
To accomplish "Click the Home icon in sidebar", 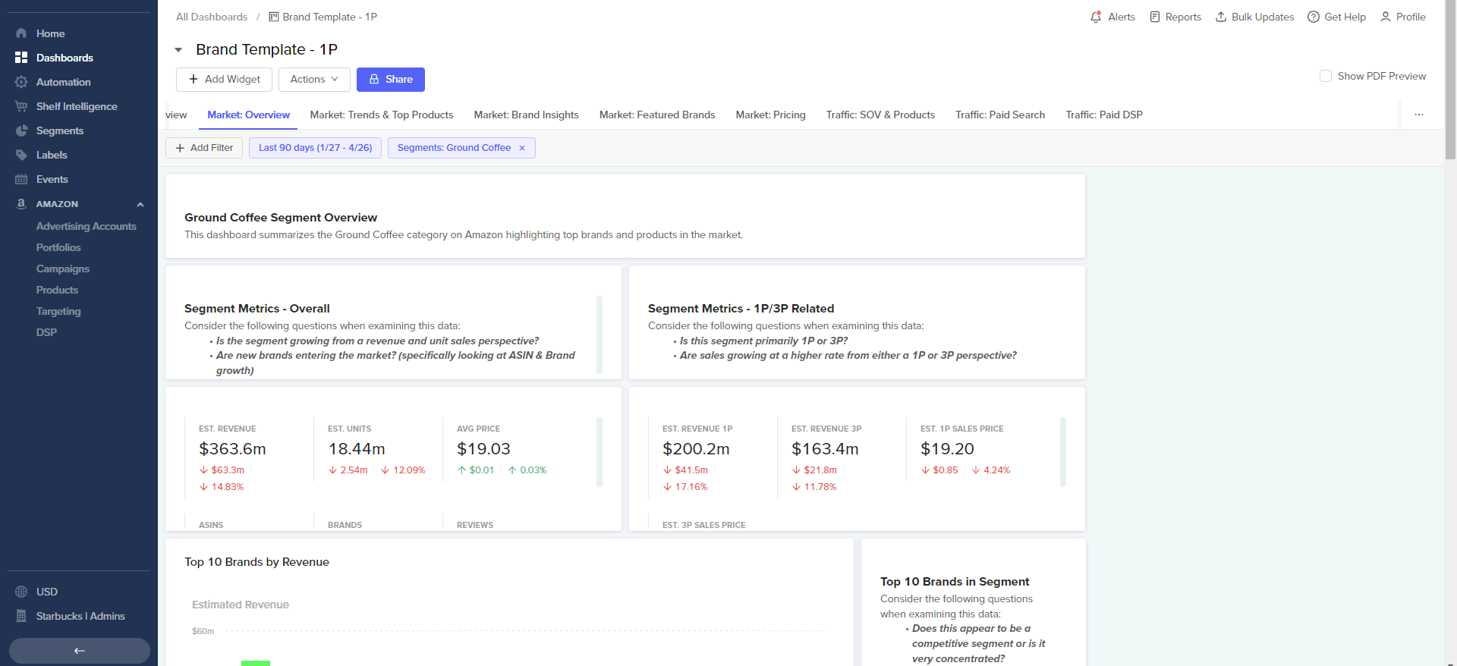I will (x=21, y=33).
